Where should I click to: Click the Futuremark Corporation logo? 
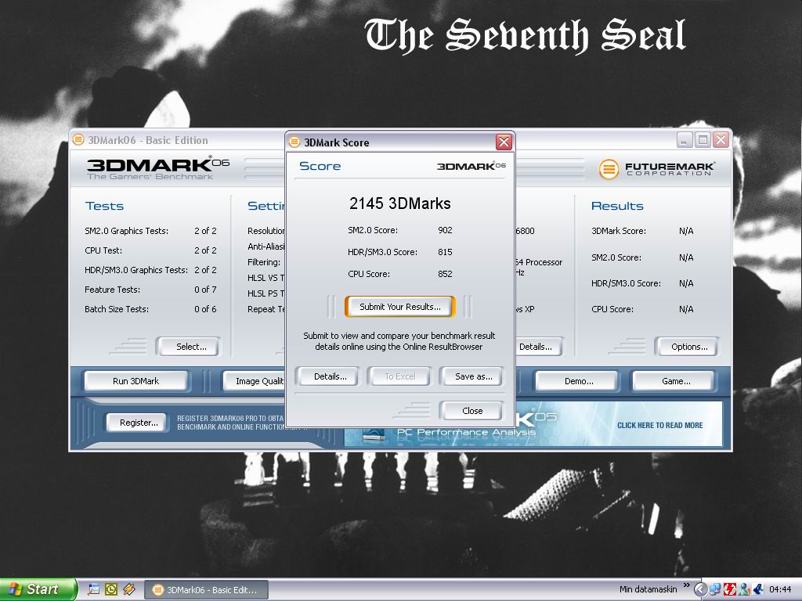[x=657, y=169]
